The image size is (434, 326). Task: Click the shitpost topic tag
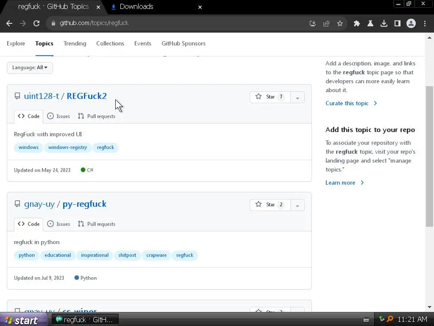click(127, 255)
